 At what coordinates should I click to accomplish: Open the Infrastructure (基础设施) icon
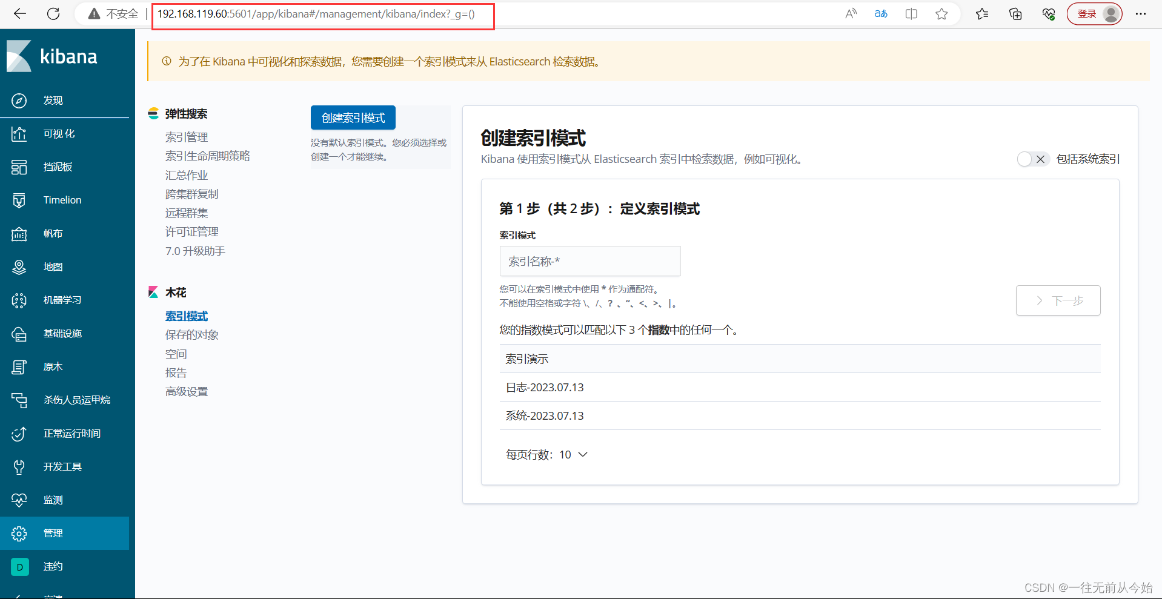coord(19,334)
